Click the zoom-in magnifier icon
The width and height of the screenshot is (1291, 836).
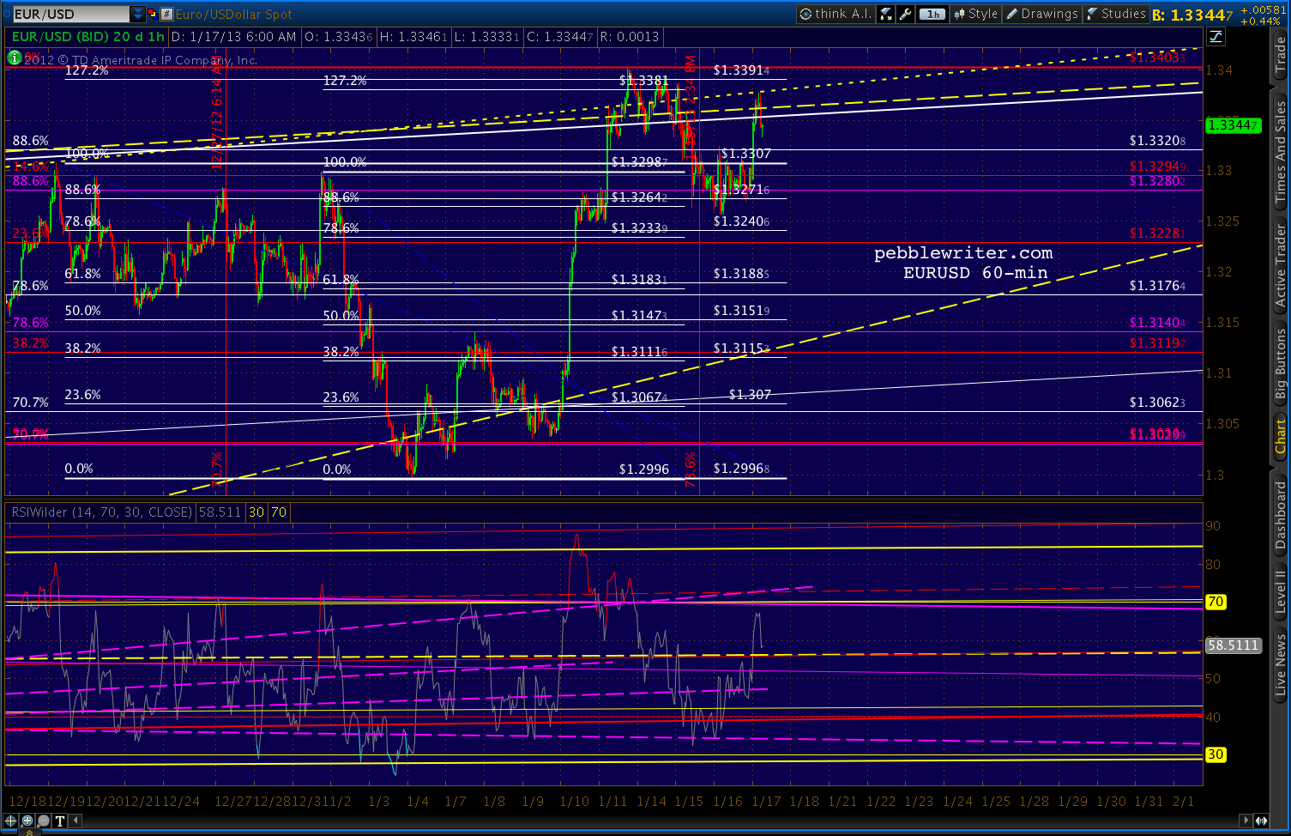click(x=27, y=821)
